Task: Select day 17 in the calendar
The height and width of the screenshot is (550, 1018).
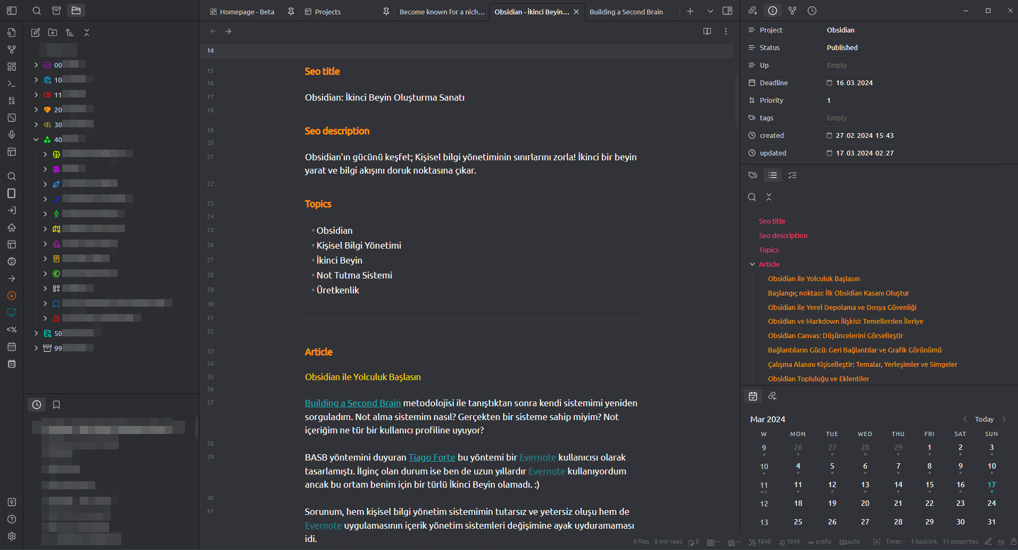Action: pyautogui.click(x=991, y=485)
